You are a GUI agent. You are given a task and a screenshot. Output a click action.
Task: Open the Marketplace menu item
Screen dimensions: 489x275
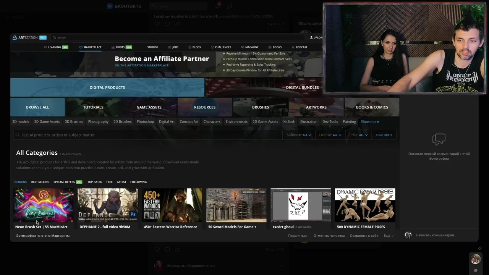click(91, 47)
